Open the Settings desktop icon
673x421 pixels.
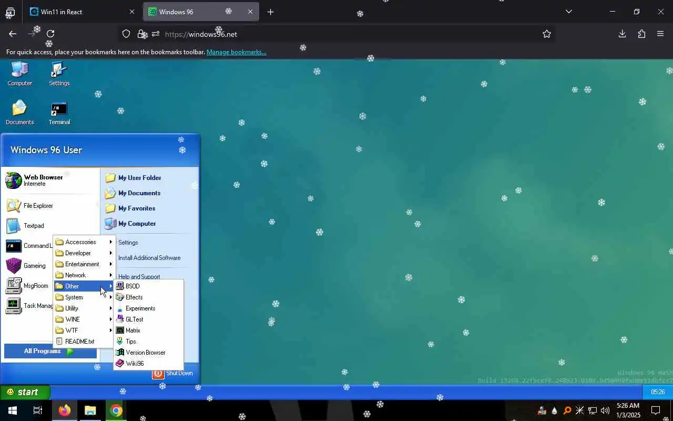tap(59, 74)
